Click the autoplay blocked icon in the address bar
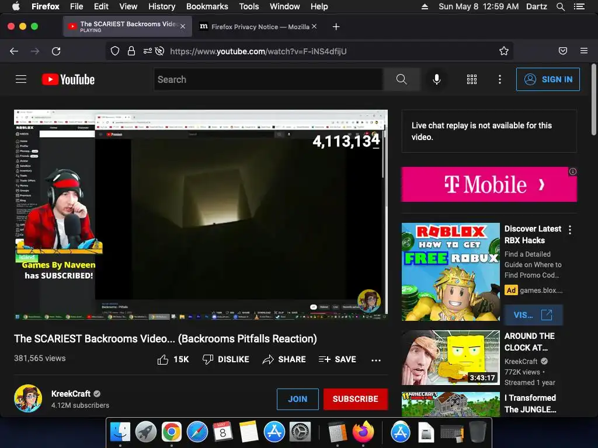The height and width of the screenshot is (448, 598). pos(160,51)
